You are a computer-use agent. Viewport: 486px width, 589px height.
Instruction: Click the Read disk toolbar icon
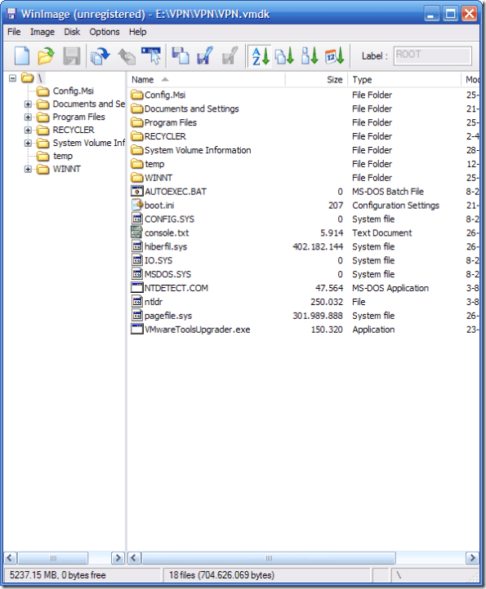point(100,56)
